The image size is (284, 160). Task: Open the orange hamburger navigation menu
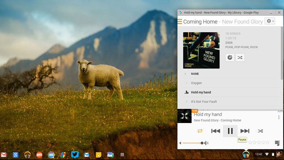tap(180, 22)
